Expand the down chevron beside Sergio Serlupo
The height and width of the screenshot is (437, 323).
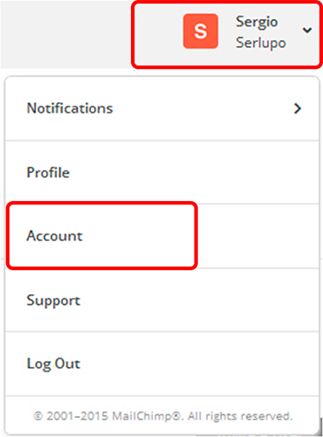click(307, 30)
